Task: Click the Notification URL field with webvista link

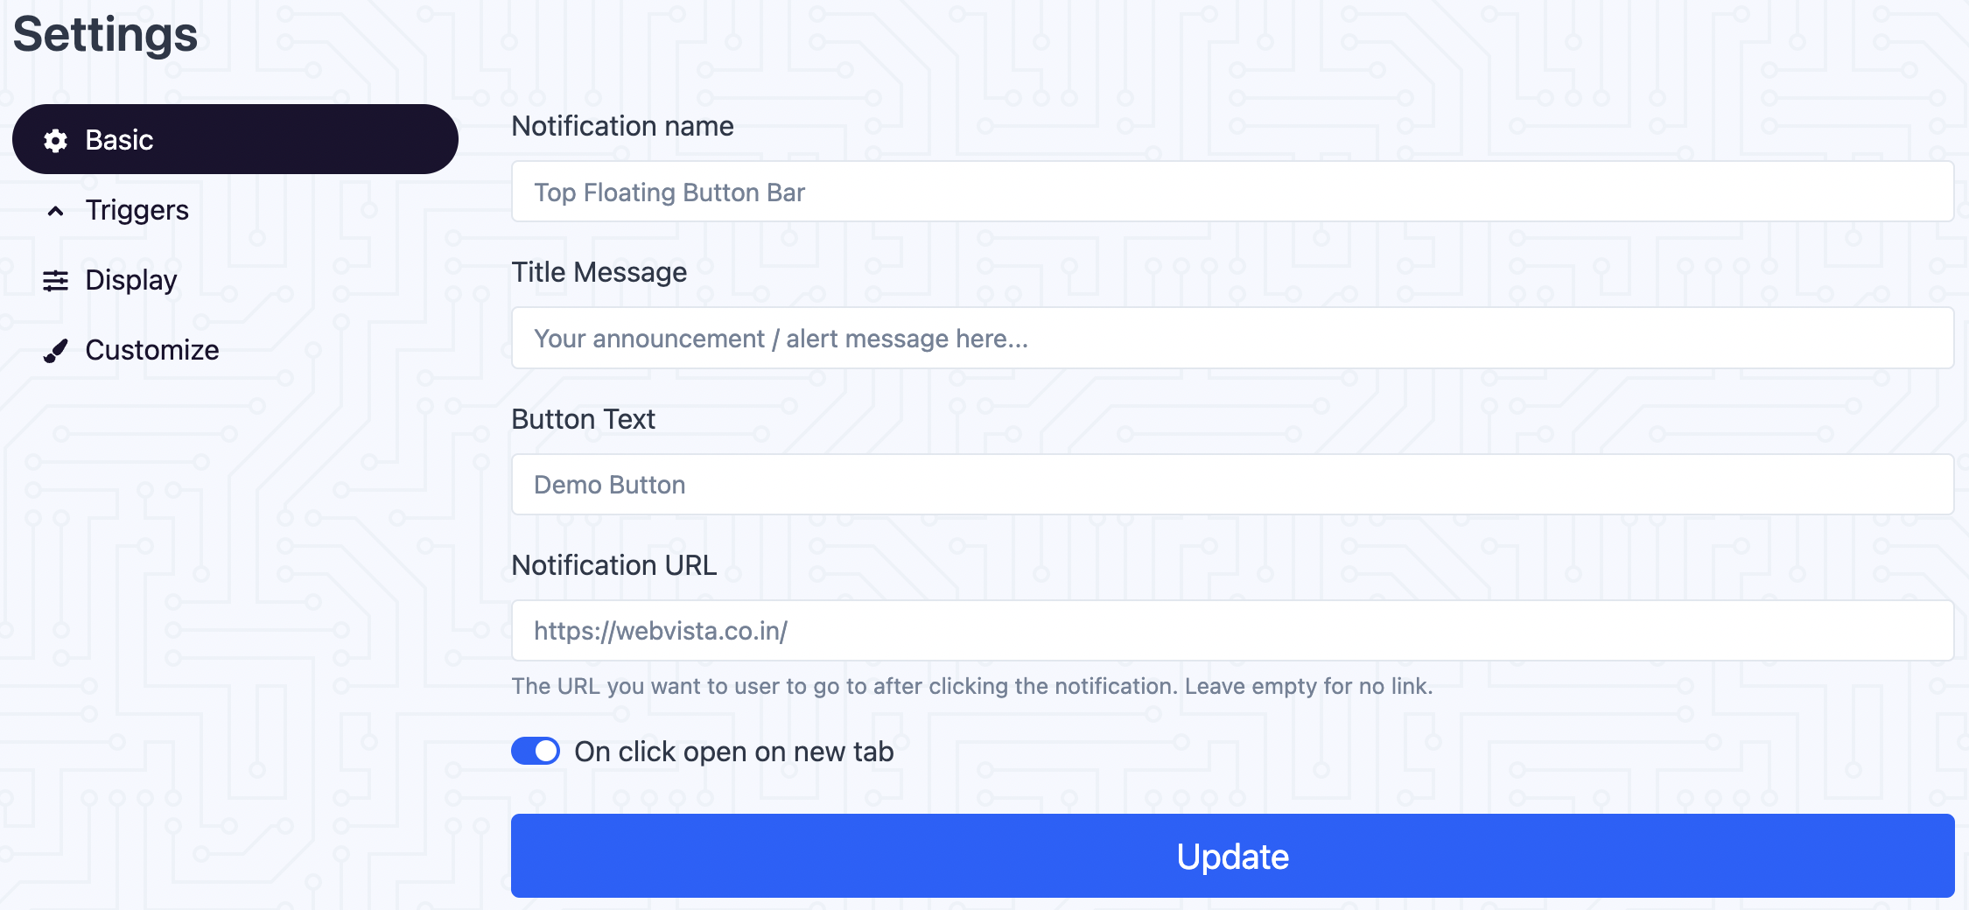Action: point(1232,630)
